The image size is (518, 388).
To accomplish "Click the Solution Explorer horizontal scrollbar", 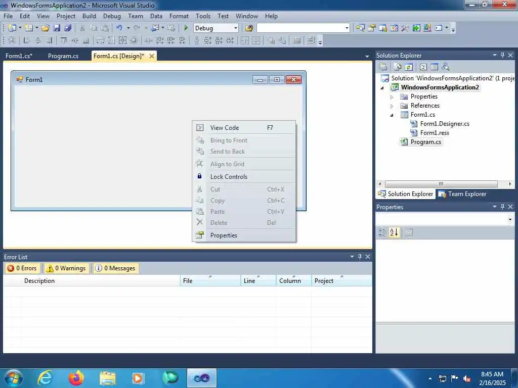I will [x=441, y=184].
